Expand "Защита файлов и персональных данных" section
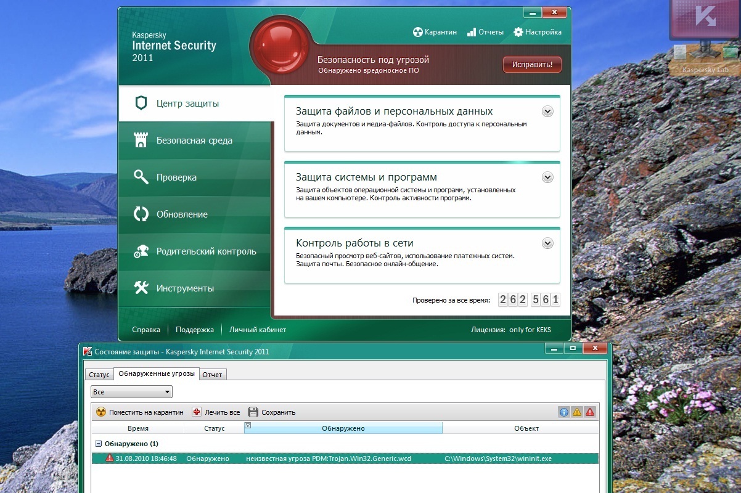The height and width of the screenshot is (493, 741). tap(547, 112)
